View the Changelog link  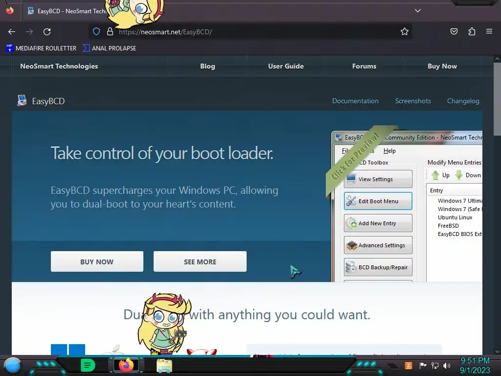point(463,101)
